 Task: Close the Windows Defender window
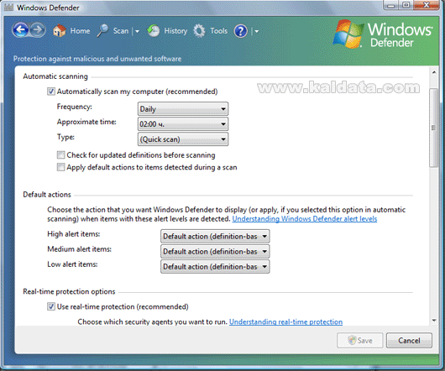coord(427,5)
